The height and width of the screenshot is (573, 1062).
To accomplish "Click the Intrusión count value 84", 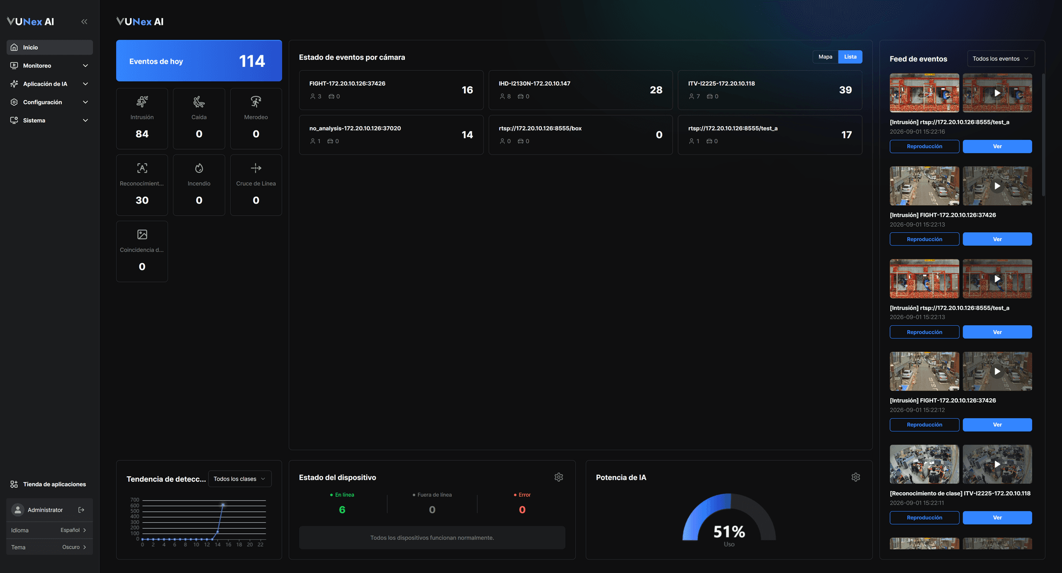I will click(142, 134).
